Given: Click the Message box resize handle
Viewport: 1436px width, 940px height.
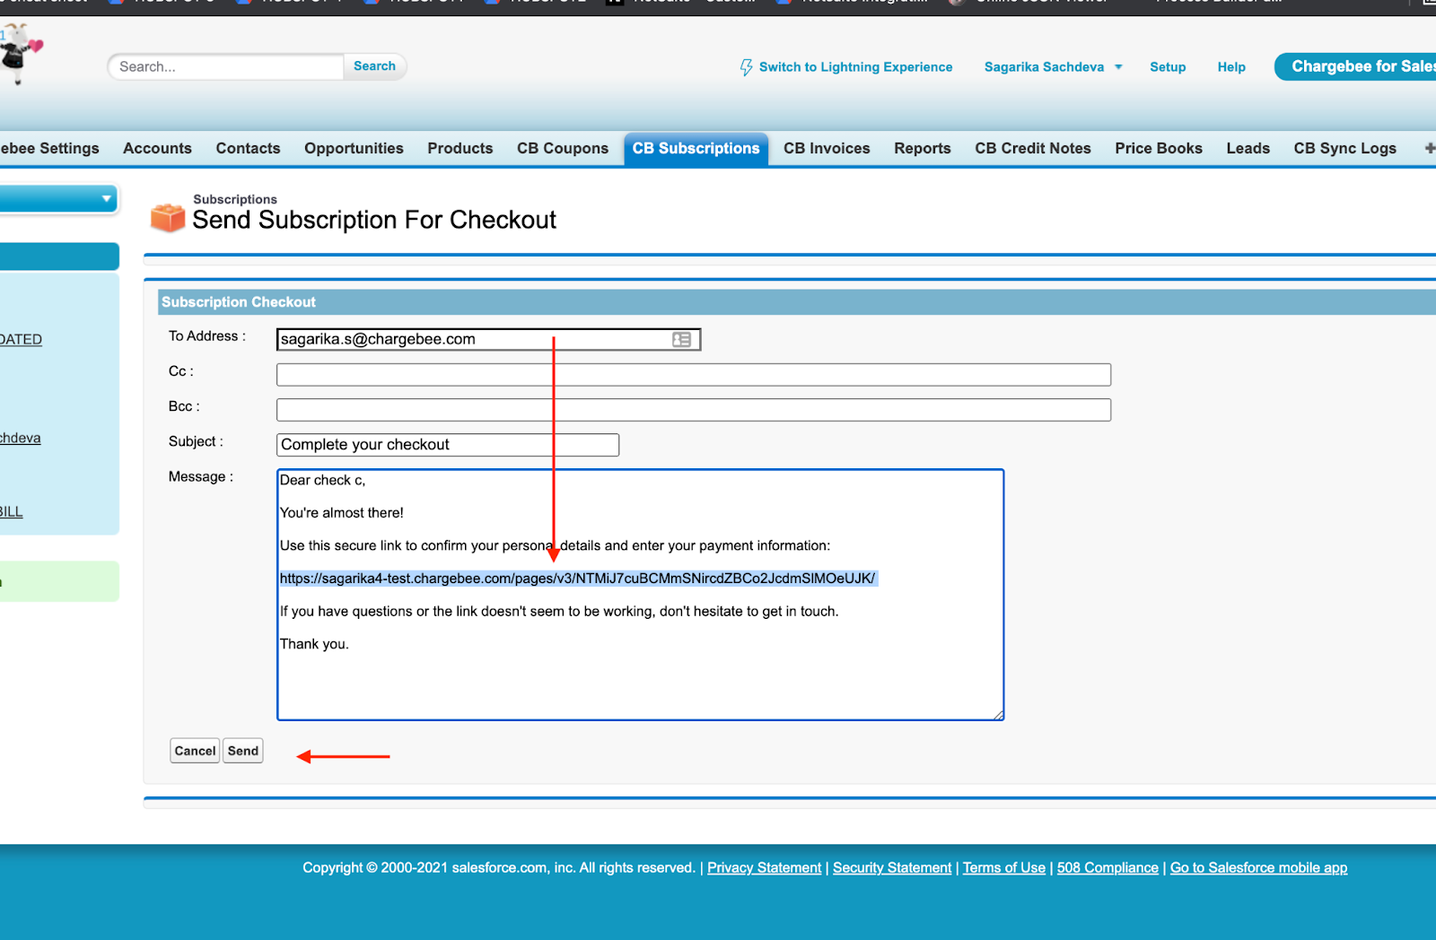Looking at the screenshot, I should [x=998, y=714].
